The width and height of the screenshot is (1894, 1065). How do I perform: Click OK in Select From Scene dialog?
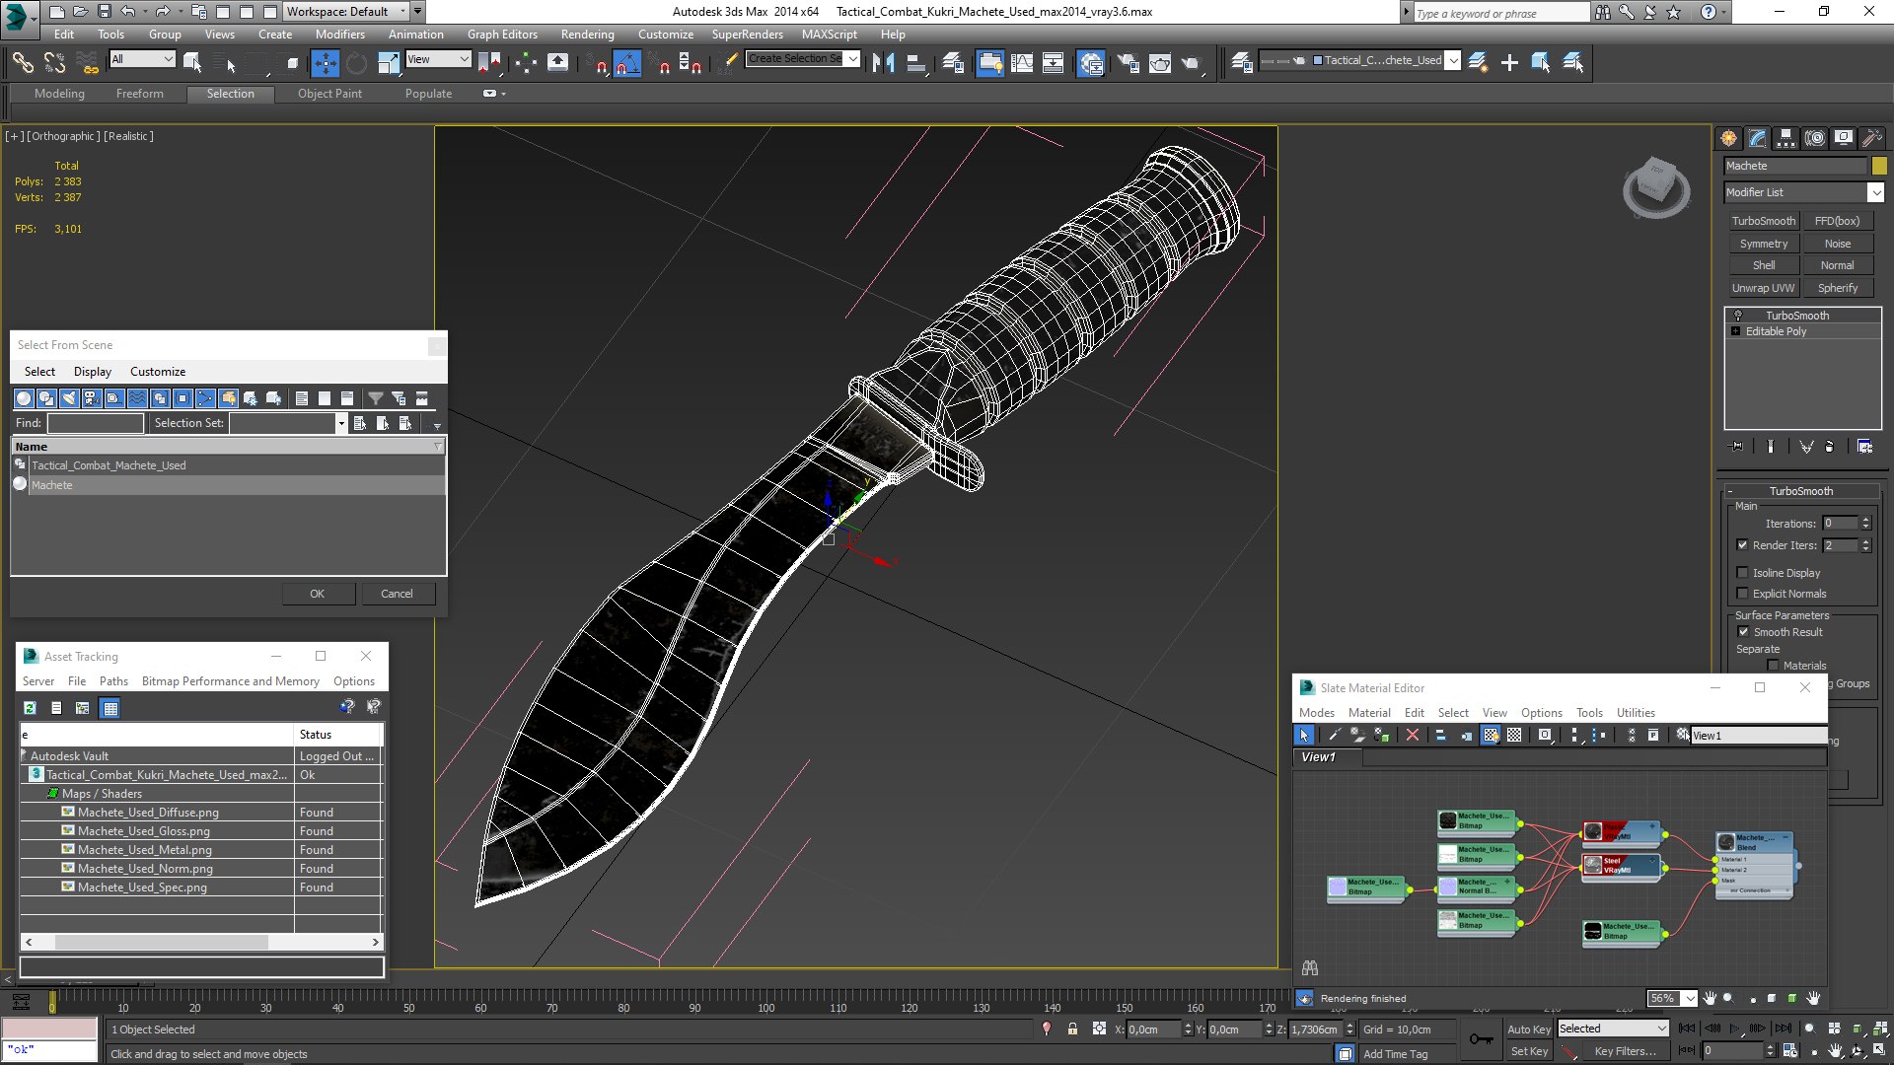[317, 594]
